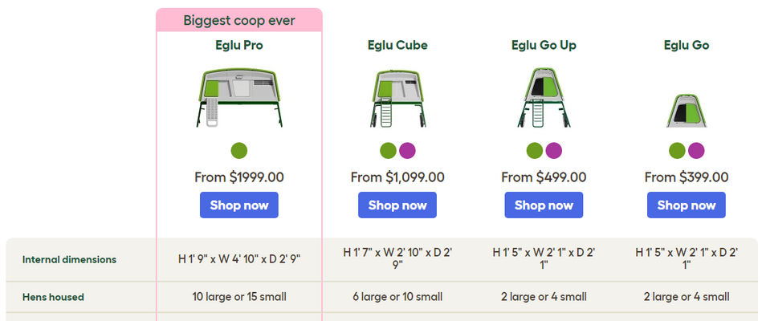Viewport: 762px width, 321px height.
Task: Click the Biggest coop ever banner
Action: [x=239, y=20]
